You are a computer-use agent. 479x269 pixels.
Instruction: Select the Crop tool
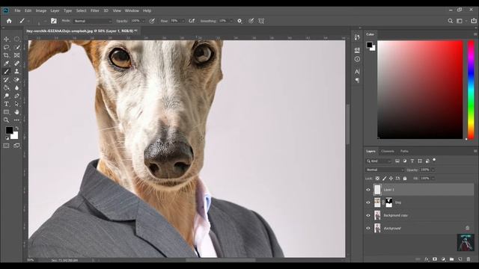6,55
